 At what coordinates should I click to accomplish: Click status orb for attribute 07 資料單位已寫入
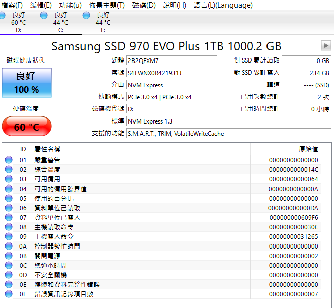pos(9,217)
